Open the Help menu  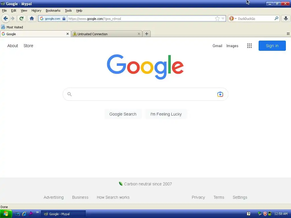click(x=79, y=11)
